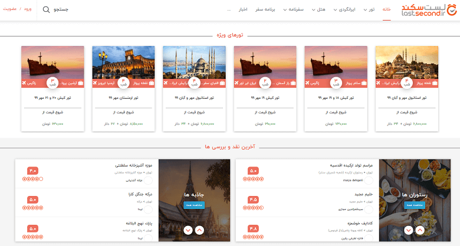Click up arrow in attractions (جاذبه ها) panel
This screenshot has width=460, height=246.
point(199,230)
